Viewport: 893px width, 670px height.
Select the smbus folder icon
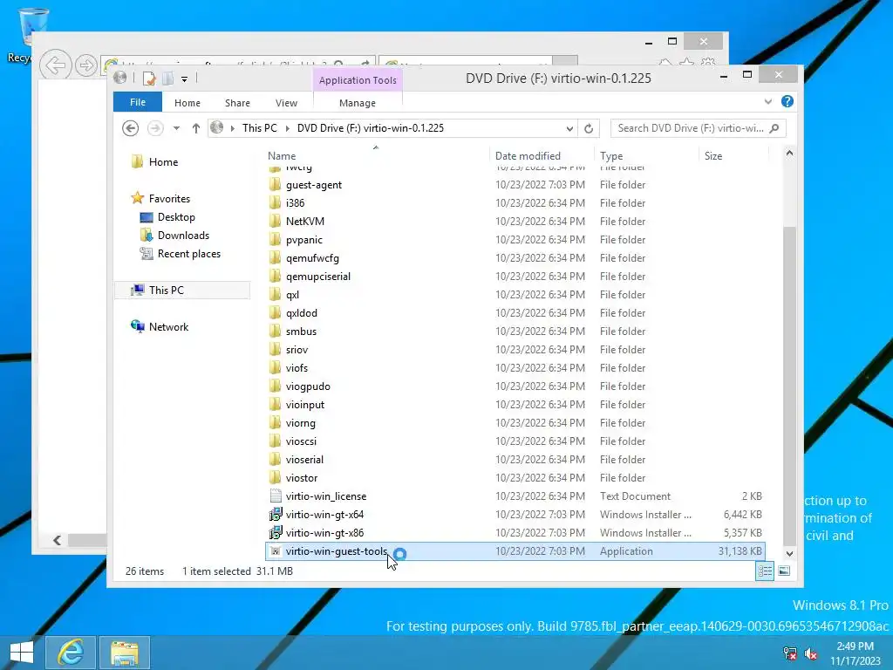coord(275,331)
